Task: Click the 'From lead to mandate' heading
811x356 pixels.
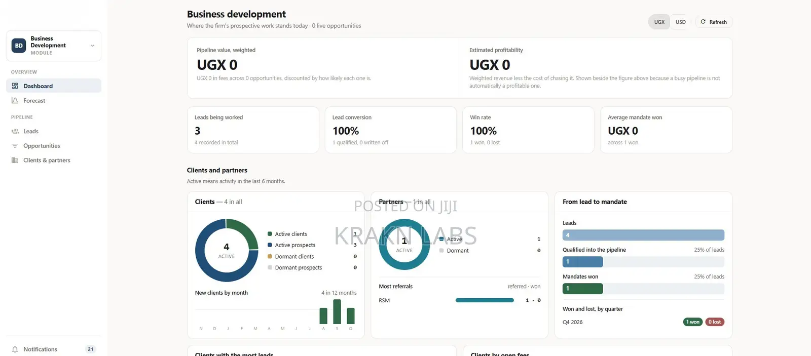Action: [595, 202]
